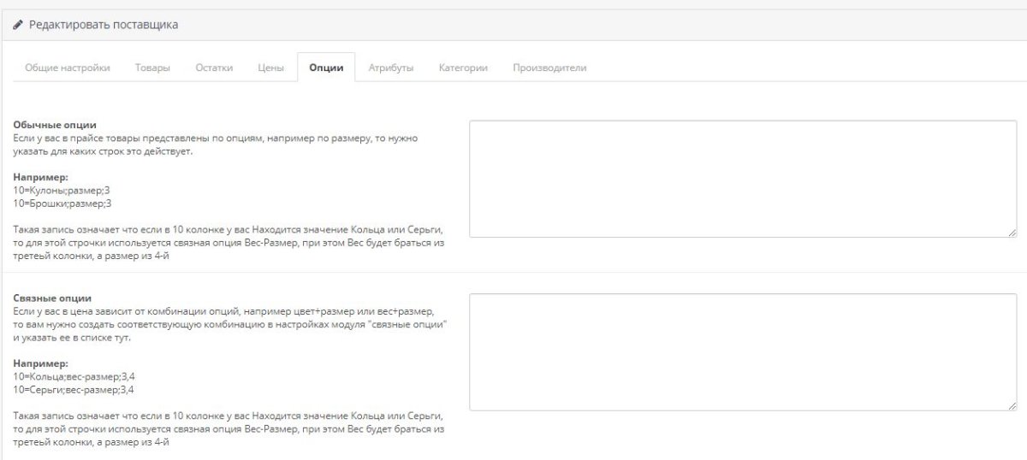Select example line 10=Кулоны;размер;3
The width and height of the screenshot is (1027, 460).
62,190
